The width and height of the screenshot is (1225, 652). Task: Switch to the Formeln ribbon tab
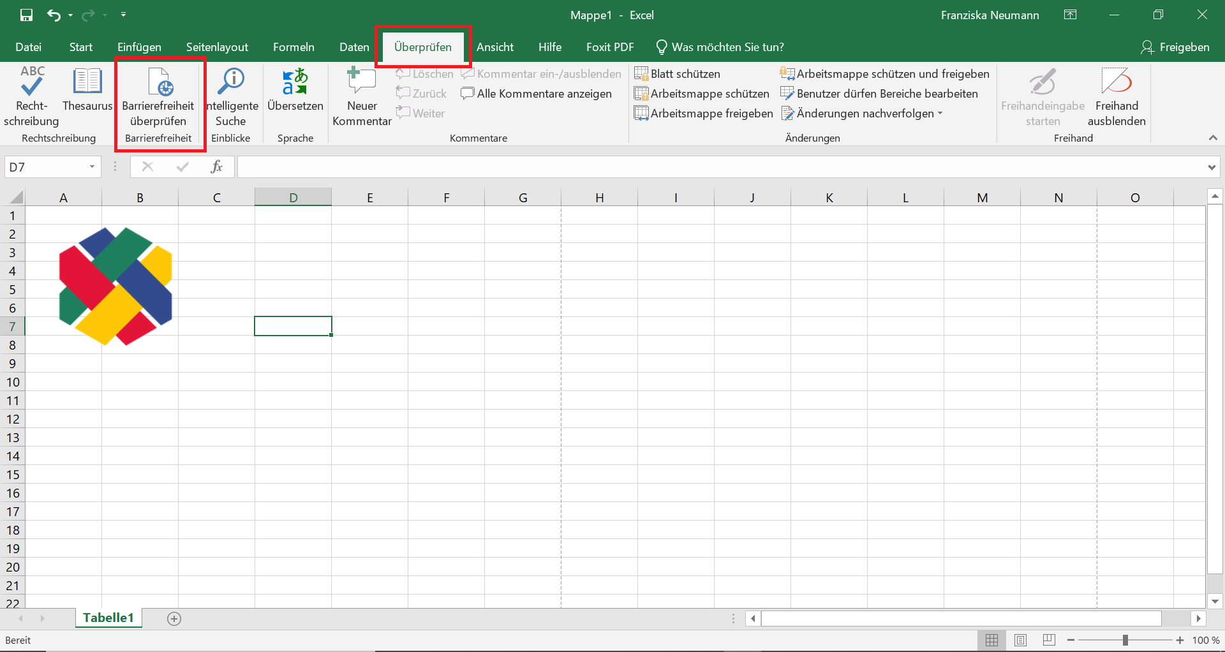tap(293, 47)
